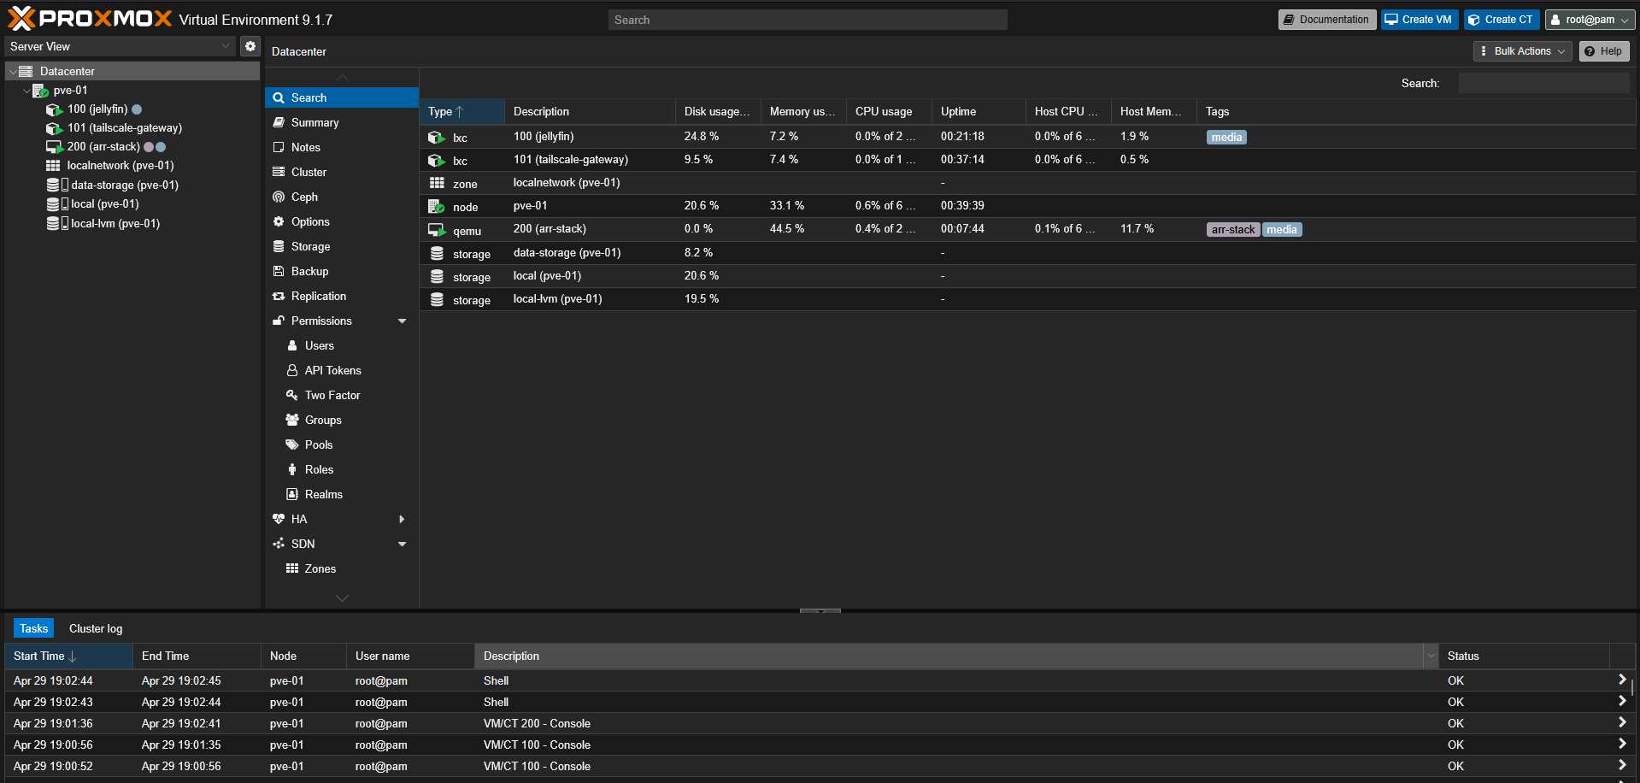Image resolution: width=1640 pixels, height=783 pixels.
Task: Select data-storage (pve-01) in tree
Action: click(124, 185)
